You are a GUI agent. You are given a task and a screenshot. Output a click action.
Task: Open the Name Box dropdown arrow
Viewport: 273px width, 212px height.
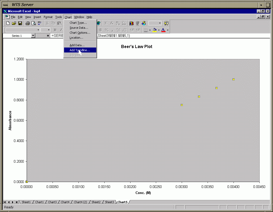[33, 36]
